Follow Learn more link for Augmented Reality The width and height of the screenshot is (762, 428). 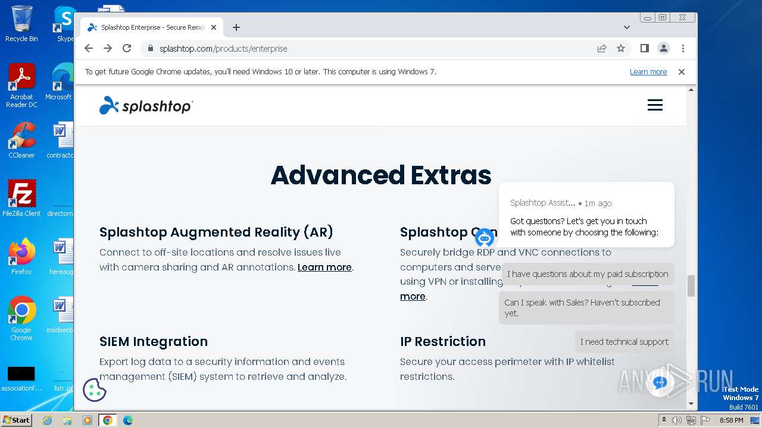324,267
